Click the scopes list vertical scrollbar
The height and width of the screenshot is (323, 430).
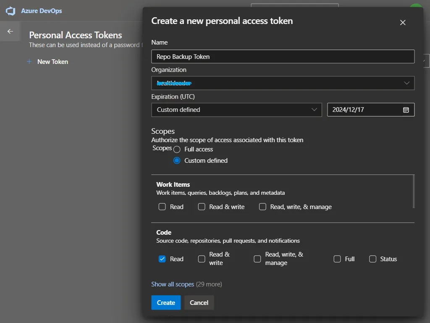tap(413, 192)
